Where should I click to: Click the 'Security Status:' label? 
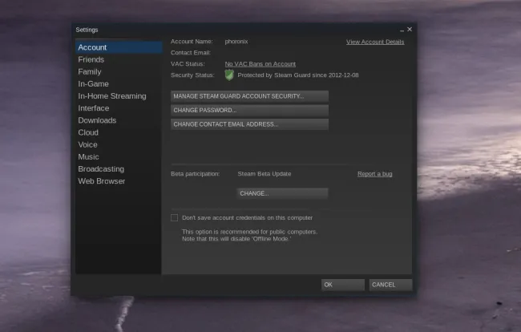click(x=192, y=75)
